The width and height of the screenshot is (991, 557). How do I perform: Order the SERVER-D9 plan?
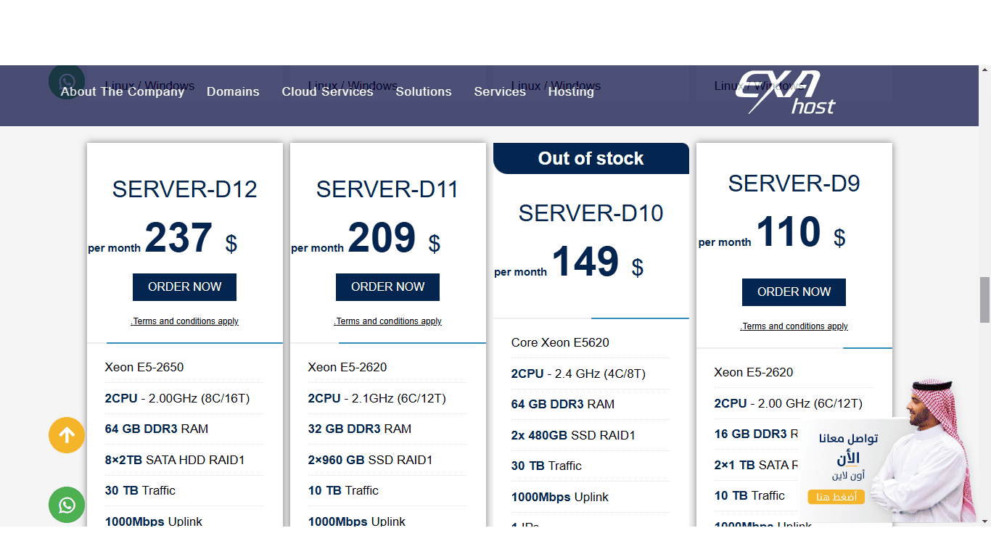pyautogui.click(x=794, y=292)
